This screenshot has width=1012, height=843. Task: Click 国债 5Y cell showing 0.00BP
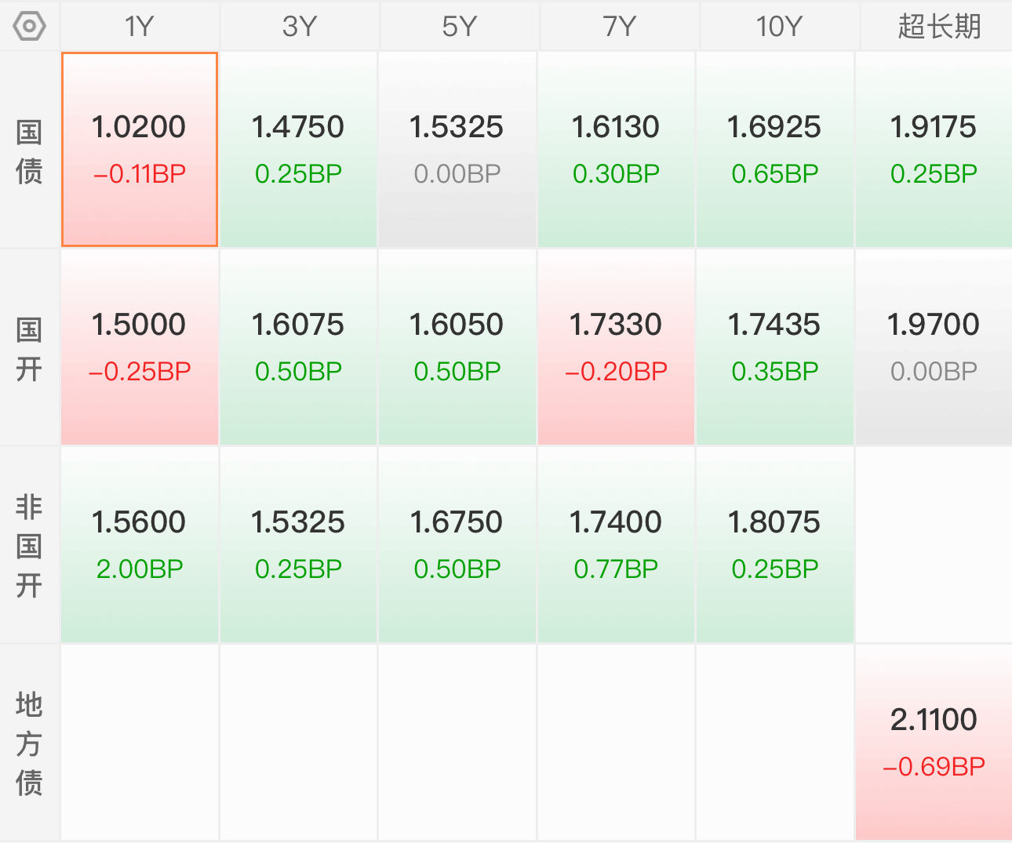[x=457, y=150]
